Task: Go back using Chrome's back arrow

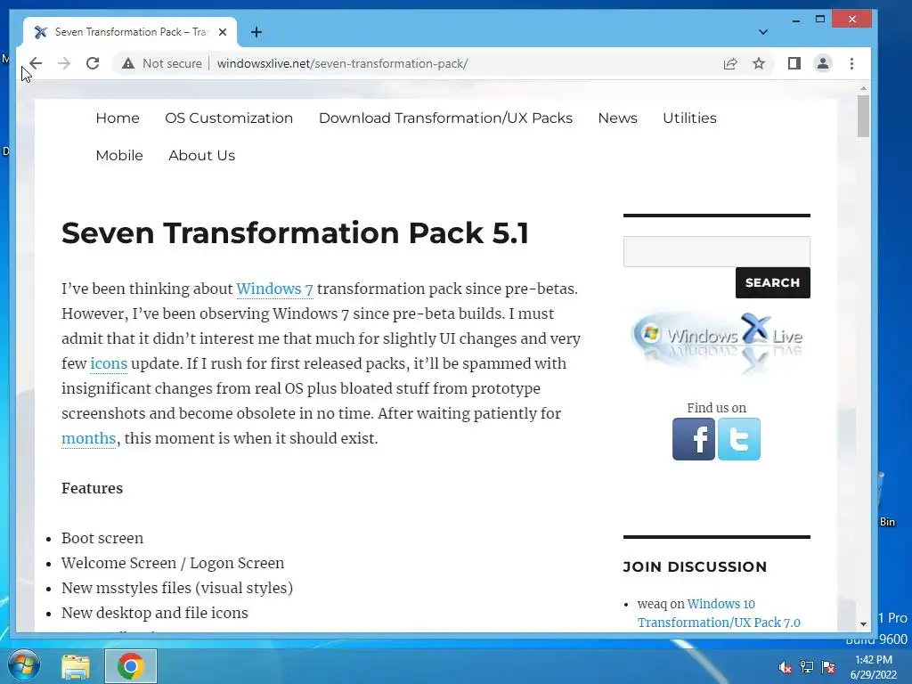Action: [36, 63]
